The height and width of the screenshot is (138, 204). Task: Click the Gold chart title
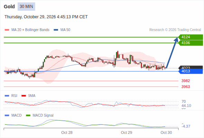pos(9,7)
